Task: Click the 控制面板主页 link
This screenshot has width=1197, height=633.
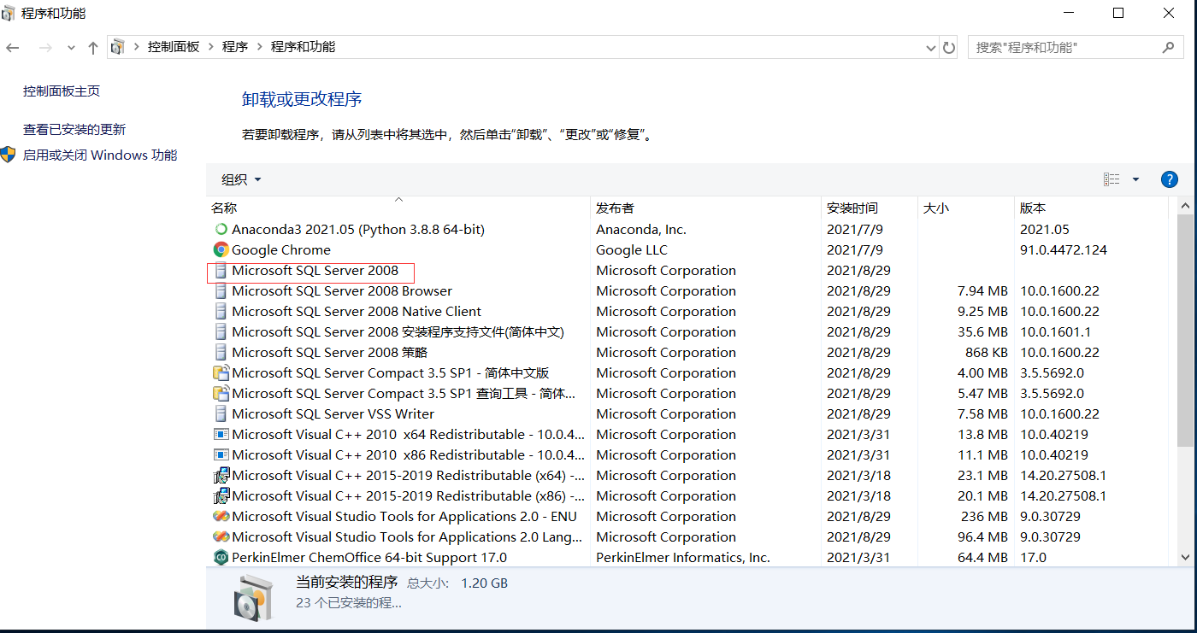Action: 62,91
